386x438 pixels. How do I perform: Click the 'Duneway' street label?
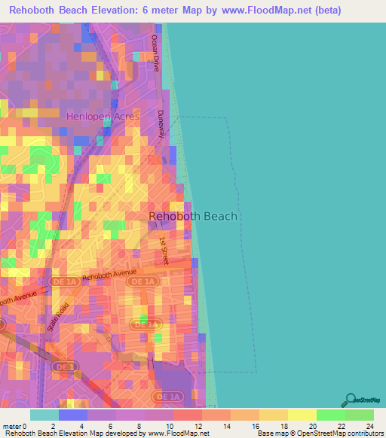161,123
